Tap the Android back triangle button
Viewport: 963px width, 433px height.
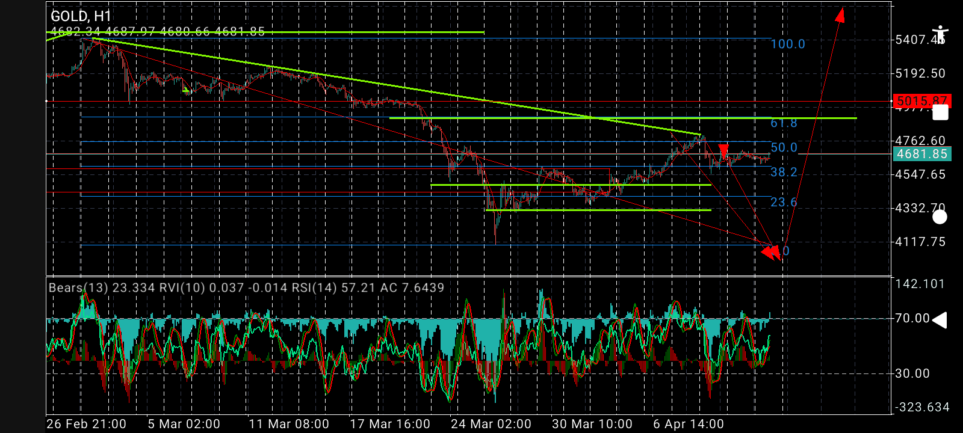[x=940, y=321]
